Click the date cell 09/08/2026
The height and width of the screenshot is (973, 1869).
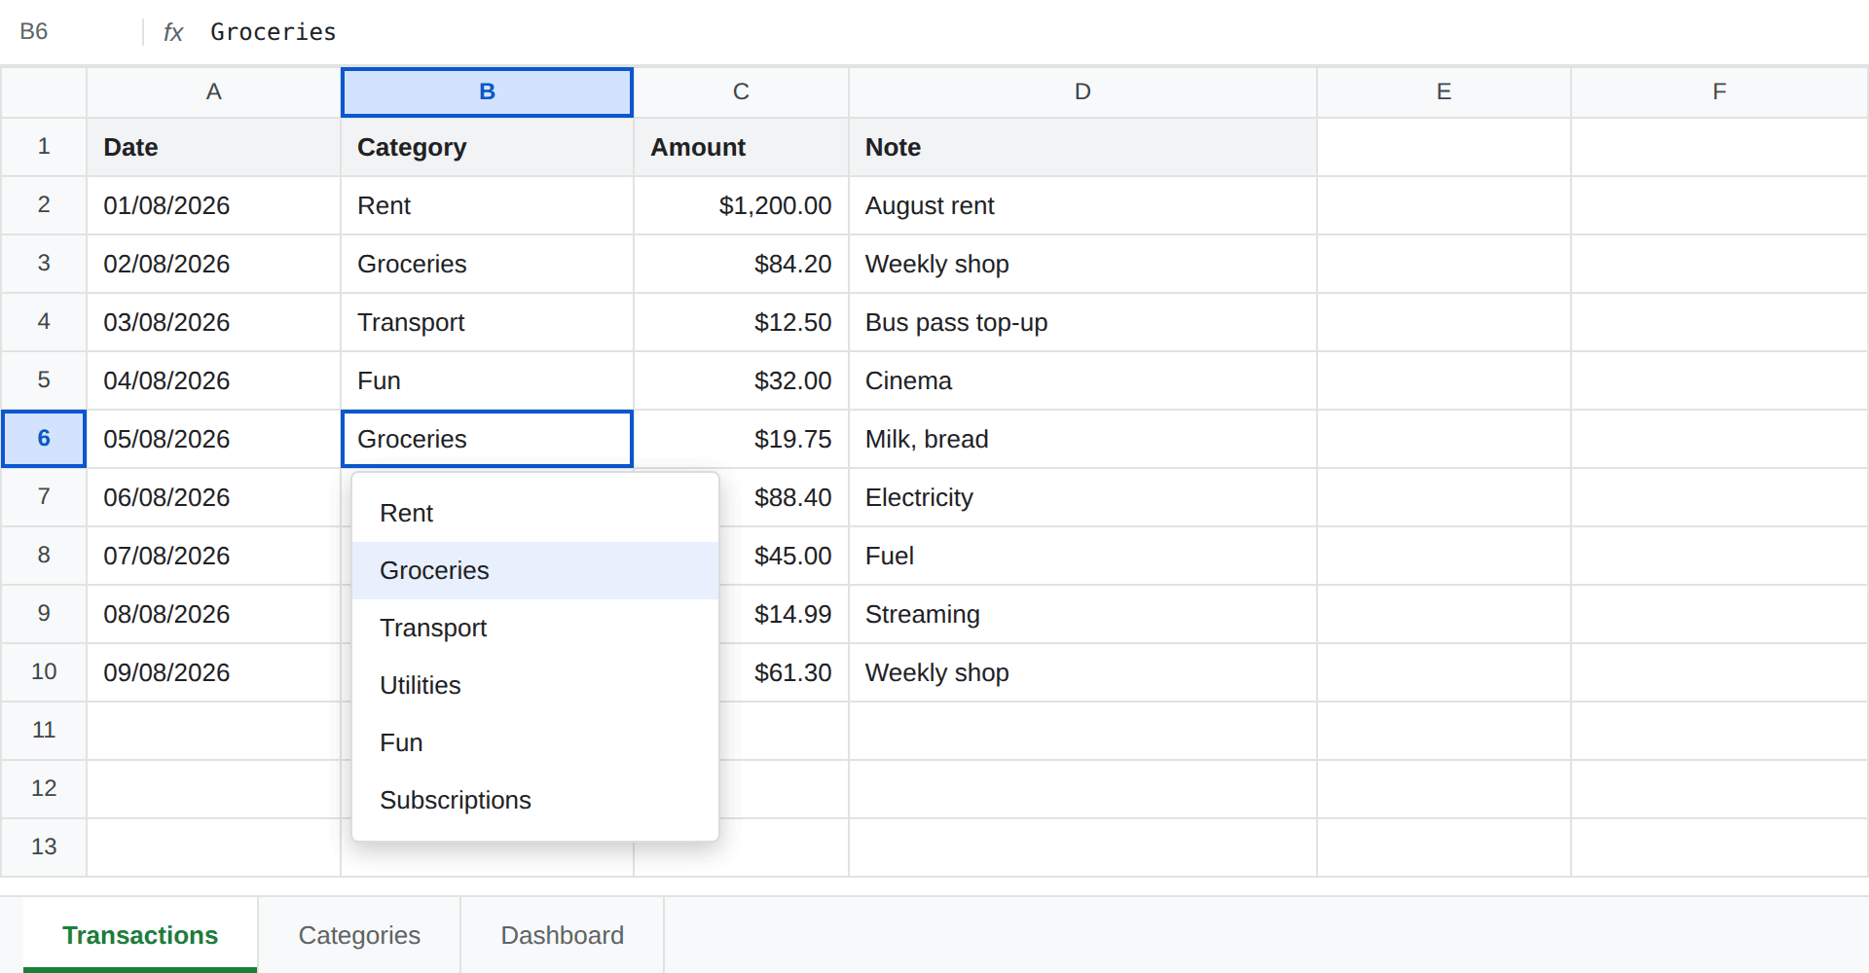pos(214,672)
